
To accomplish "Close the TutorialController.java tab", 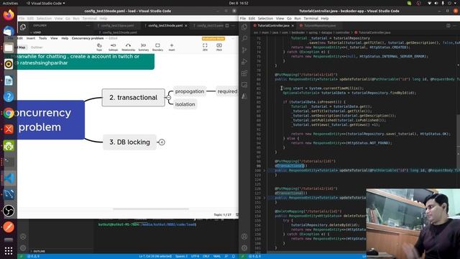I will coord(293,26).
